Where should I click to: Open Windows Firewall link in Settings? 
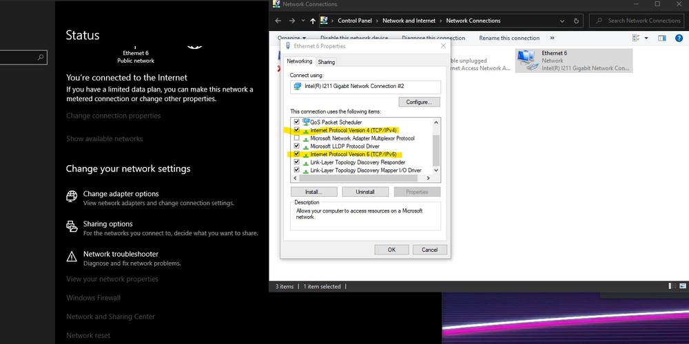[x=93, y=297]
